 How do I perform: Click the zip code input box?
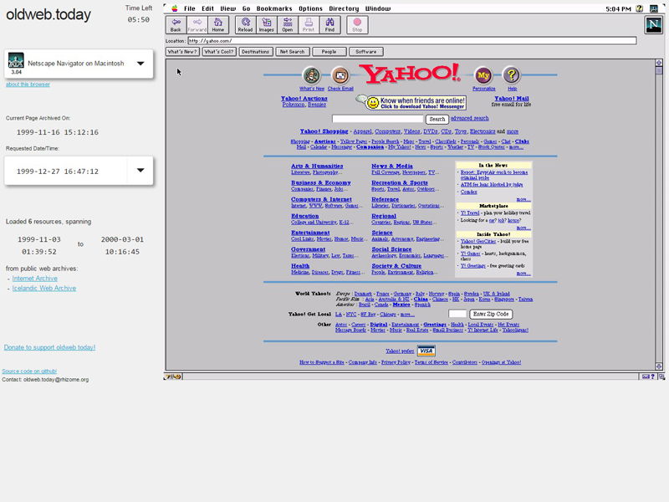pos(457,314)
